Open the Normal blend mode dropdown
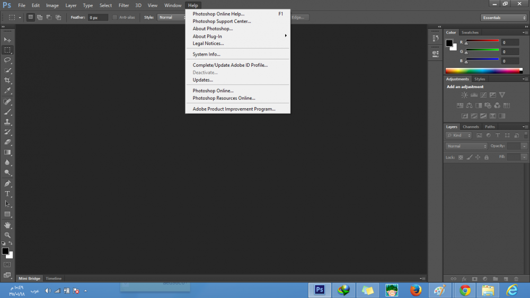 (x=466, y=146)
